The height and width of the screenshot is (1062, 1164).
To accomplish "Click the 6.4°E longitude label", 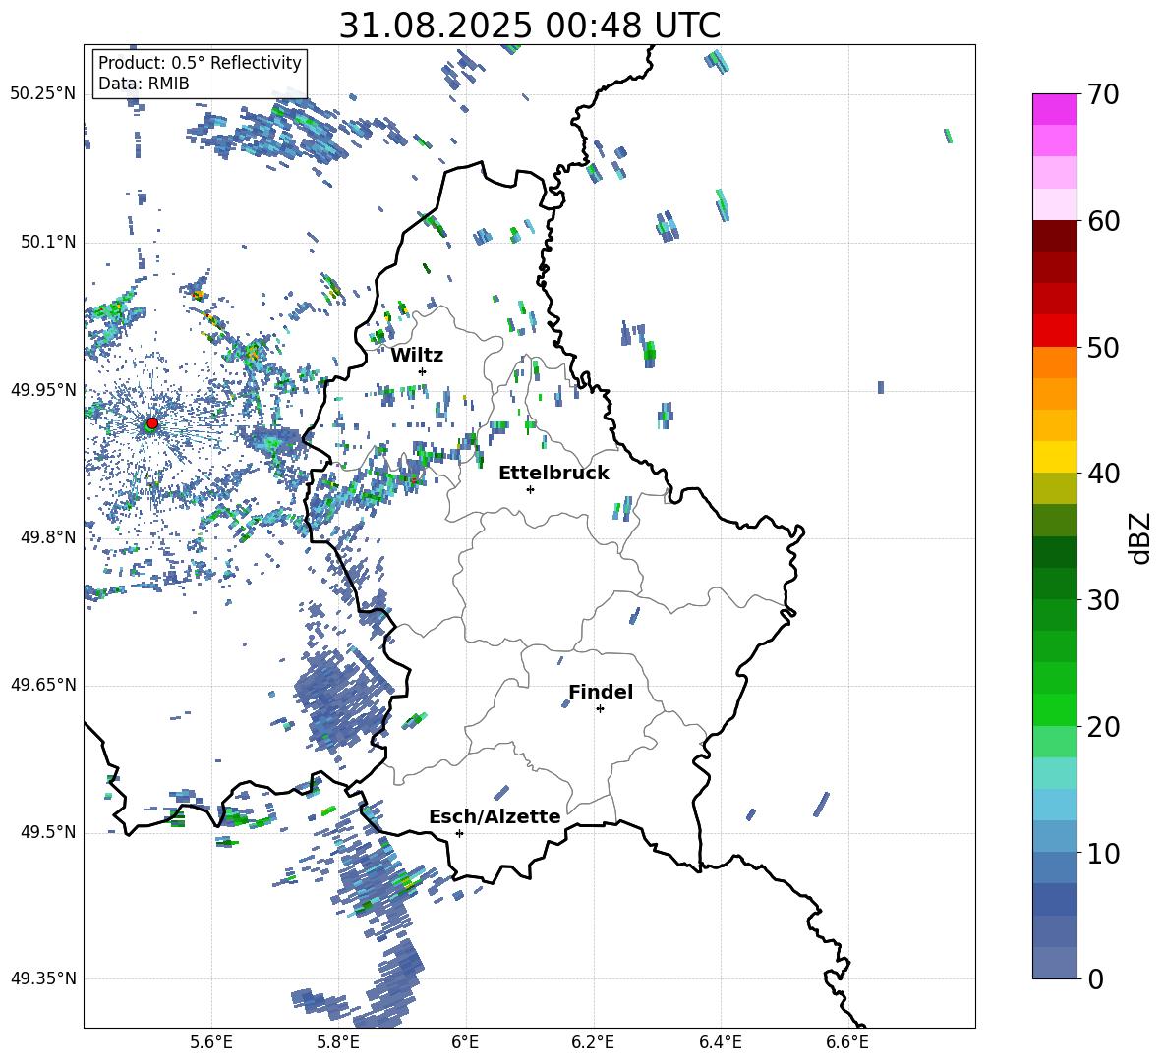I will coord(720,1042).
